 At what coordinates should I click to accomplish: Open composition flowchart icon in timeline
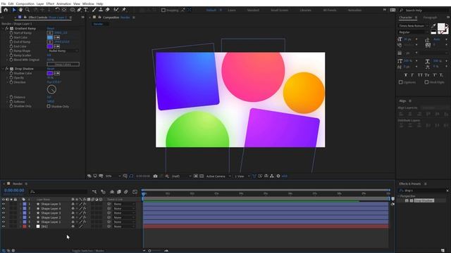point(94,192)
